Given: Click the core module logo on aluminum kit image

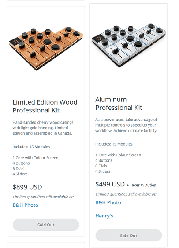Looking at the screenshot, I should point(98,38).
